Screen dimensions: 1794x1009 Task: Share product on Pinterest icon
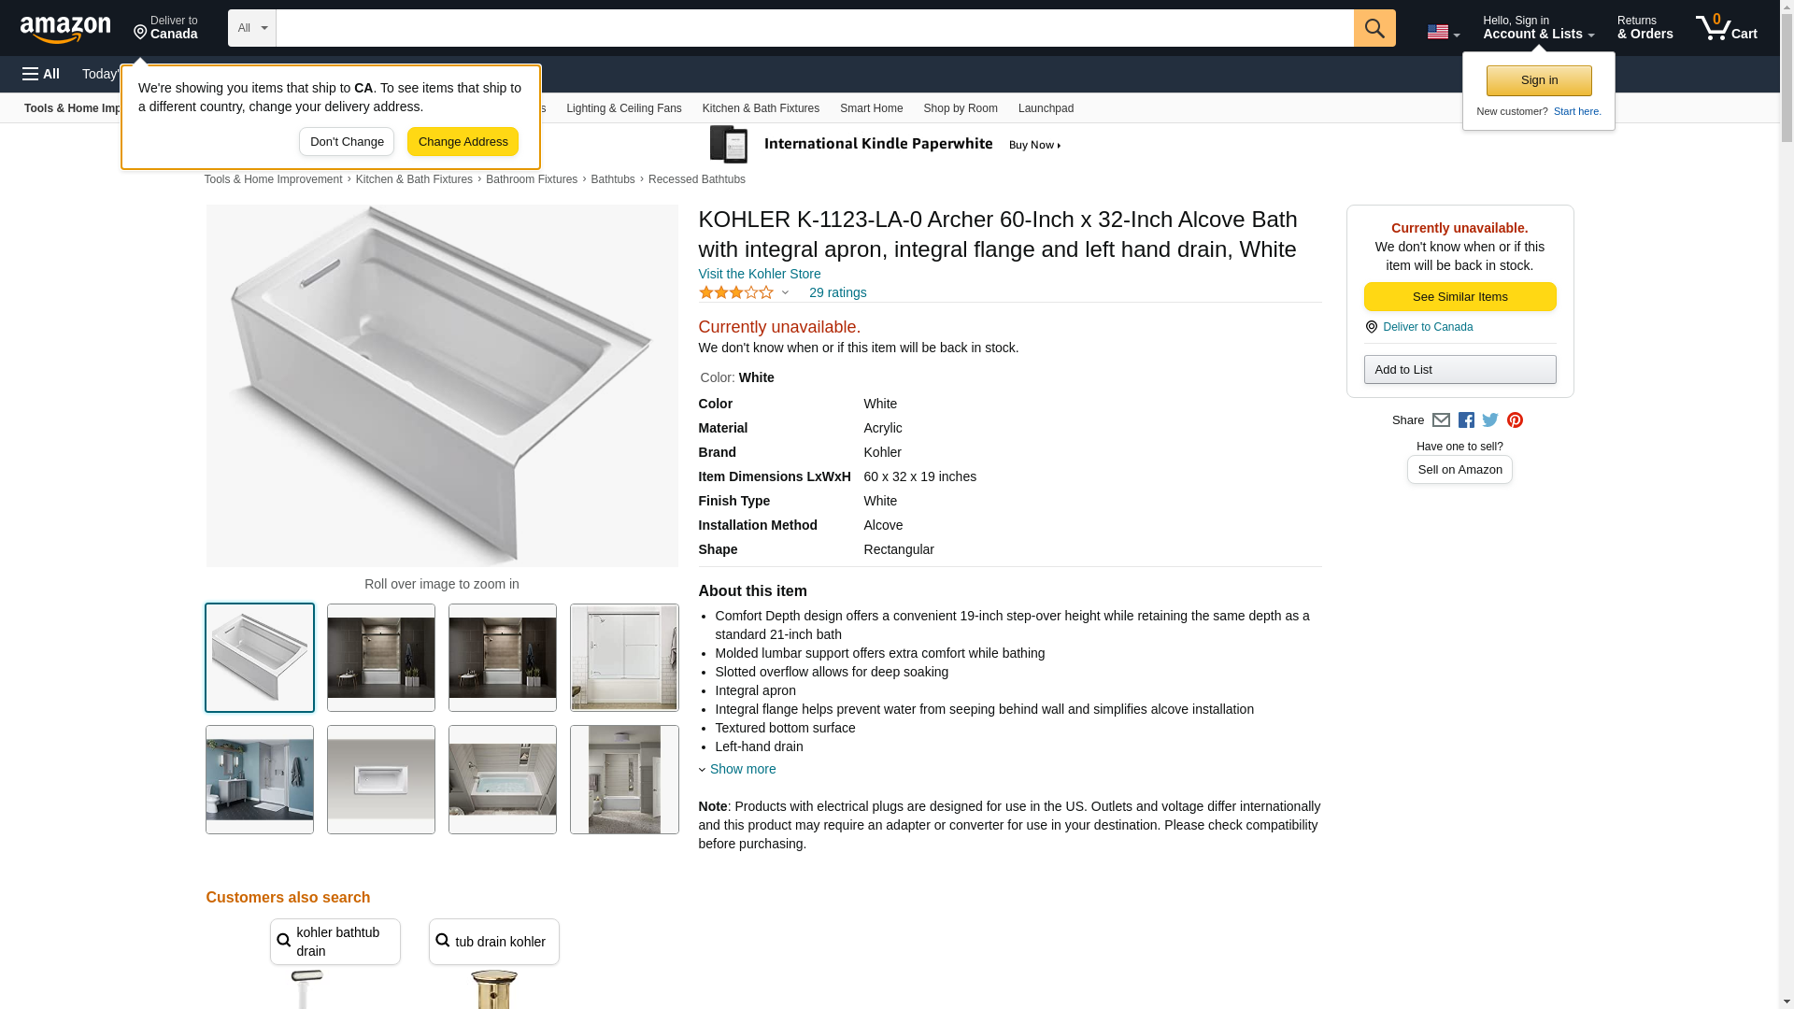1515,420
